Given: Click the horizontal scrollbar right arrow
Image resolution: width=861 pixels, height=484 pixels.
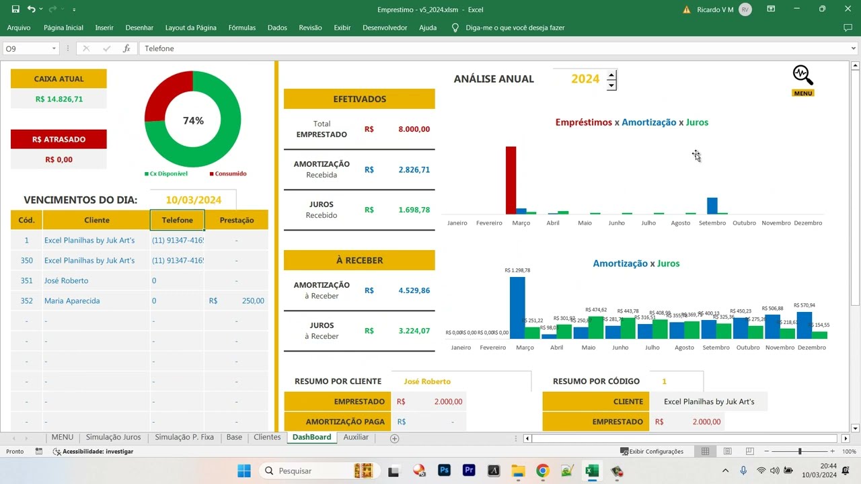Looking at the screenshot, I should [x=846, y=438].
